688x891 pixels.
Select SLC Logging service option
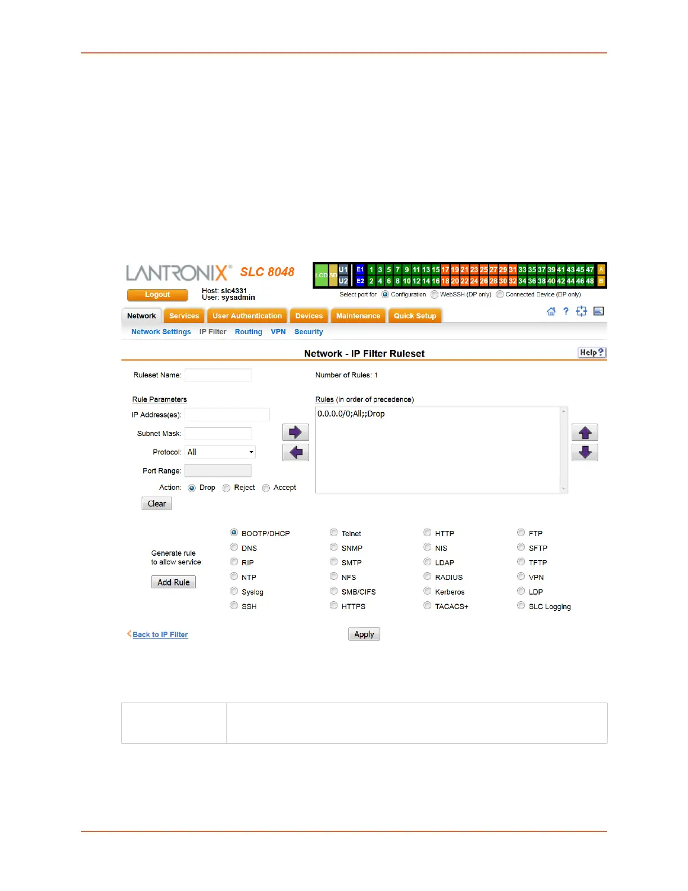pyautogui.click(x=521, y=605)
